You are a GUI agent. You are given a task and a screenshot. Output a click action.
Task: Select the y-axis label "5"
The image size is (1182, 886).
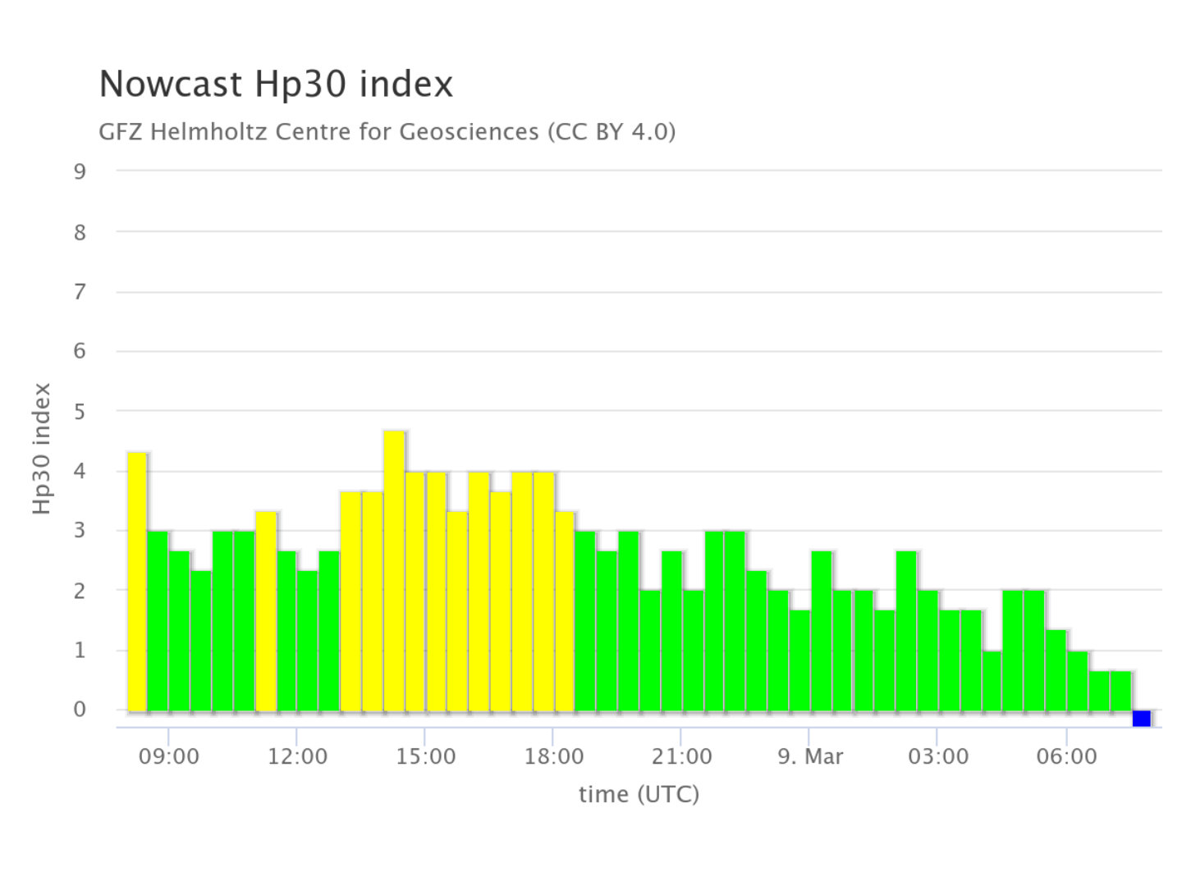point(80,411)
